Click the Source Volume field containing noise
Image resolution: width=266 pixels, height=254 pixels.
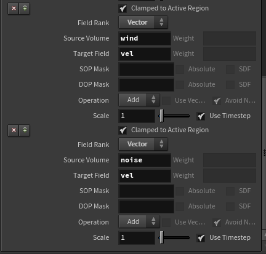tap(145, 160)
